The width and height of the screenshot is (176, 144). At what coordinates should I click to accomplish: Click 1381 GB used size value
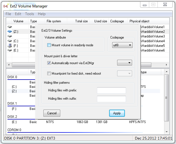pos(102,122)
